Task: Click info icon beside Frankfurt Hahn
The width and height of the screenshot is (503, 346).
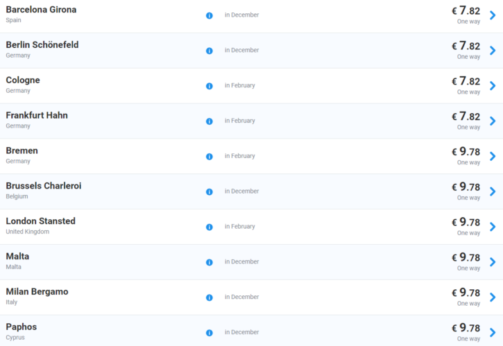Action: coord(209,121)
